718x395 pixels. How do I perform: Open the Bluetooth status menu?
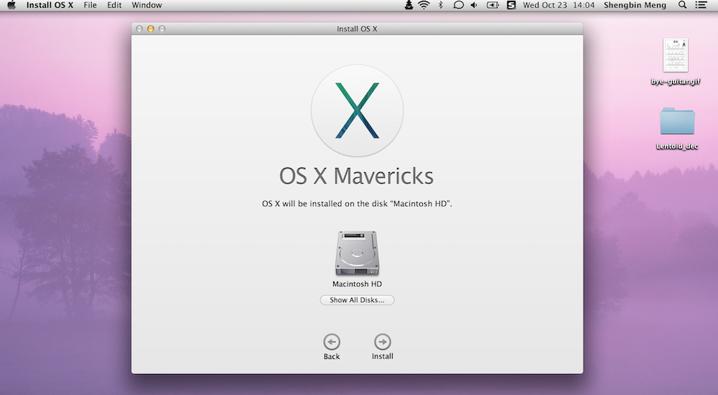(441, 5)
